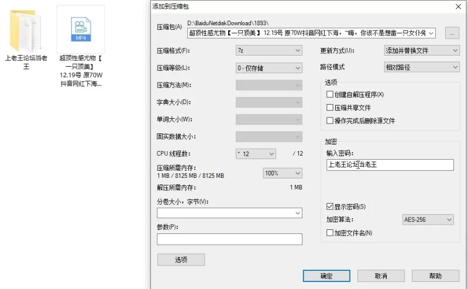
Task: Click the 压缩所需内存 value 1 MB / 8125 MB
Action: 191,176
